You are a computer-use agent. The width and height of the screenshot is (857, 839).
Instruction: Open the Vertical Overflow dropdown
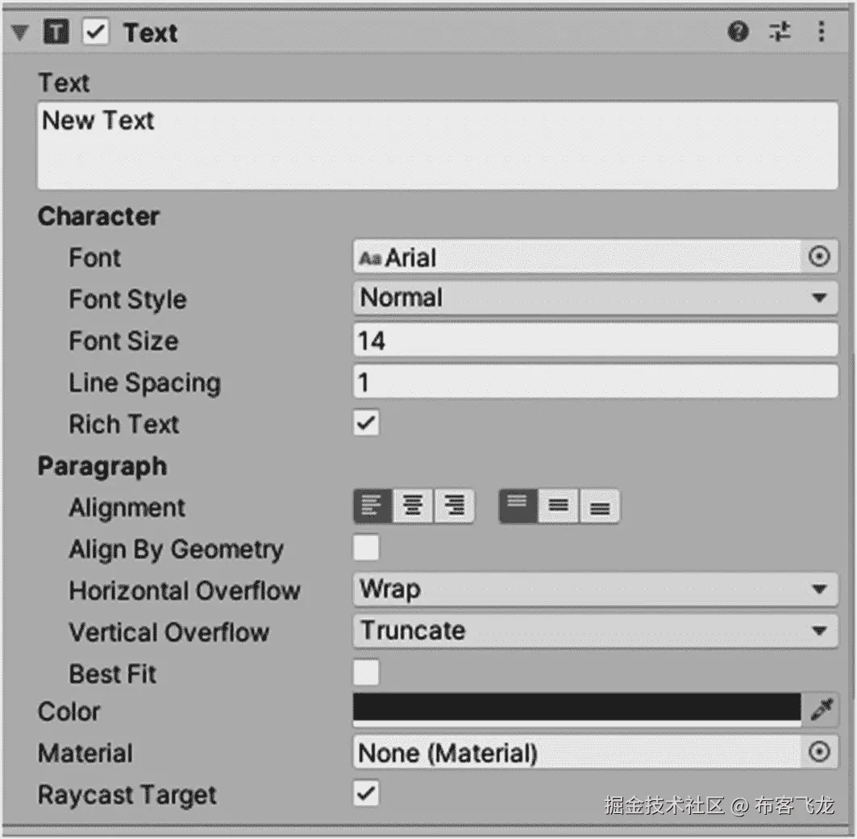595,631
